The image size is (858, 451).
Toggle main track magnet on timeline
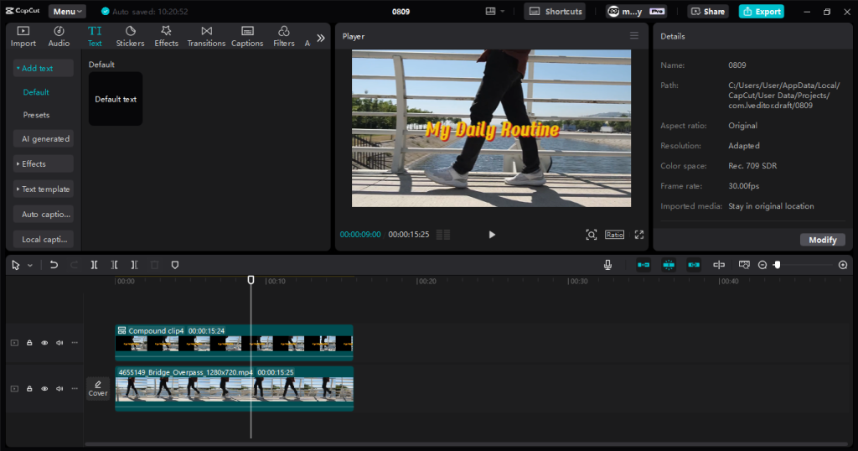(643, 265)
